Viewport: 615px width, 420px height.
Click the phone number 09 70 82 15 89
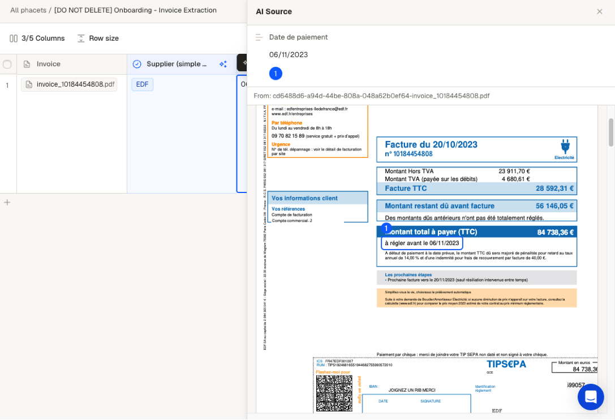[288, 136]
